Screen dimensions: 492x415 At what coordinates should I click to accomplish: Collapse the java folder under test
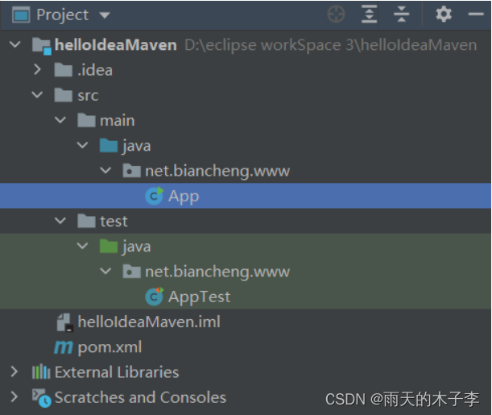pyautogui.click(x=82, y=246)
